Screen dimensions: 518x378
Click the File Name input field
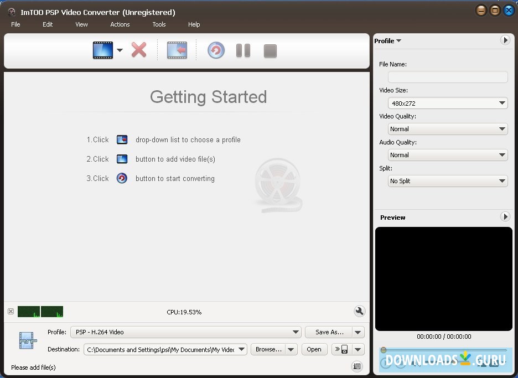point(448,77)
